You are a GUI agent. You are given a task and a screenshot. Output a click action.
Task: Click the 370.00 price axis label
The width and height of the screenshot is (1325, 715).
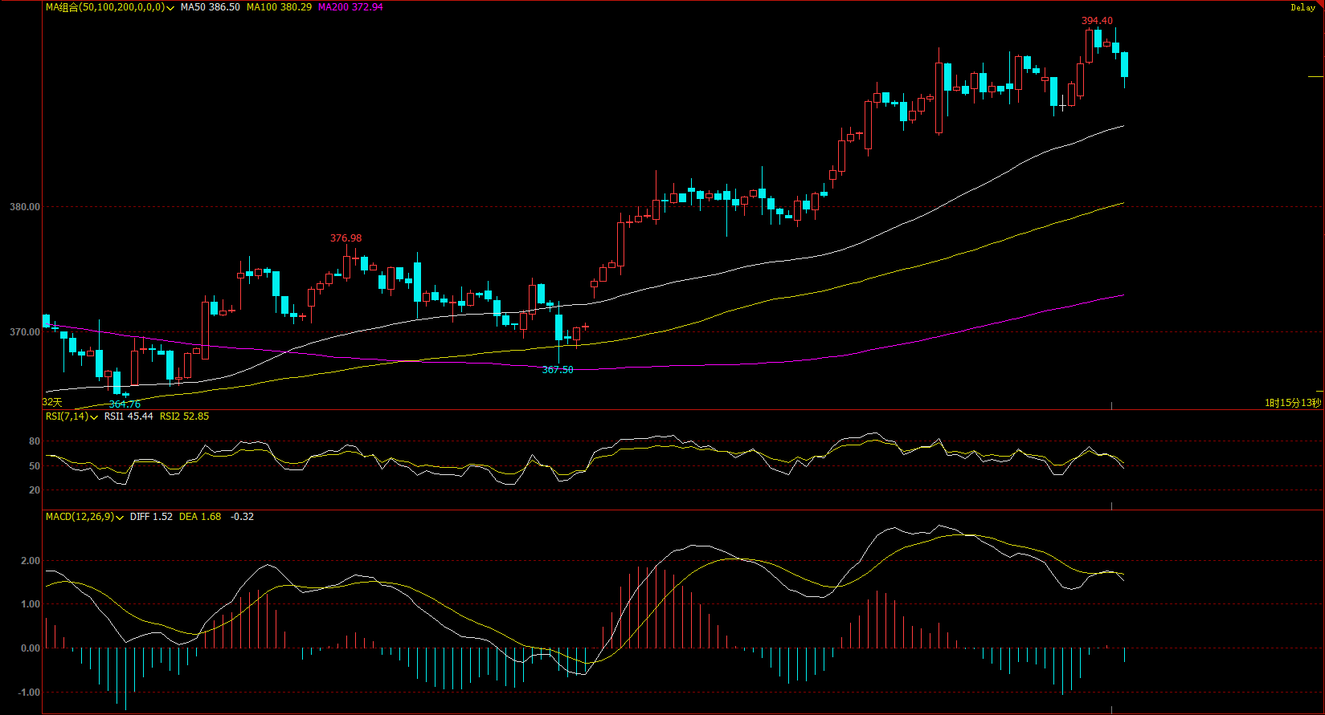pos(24,332)
